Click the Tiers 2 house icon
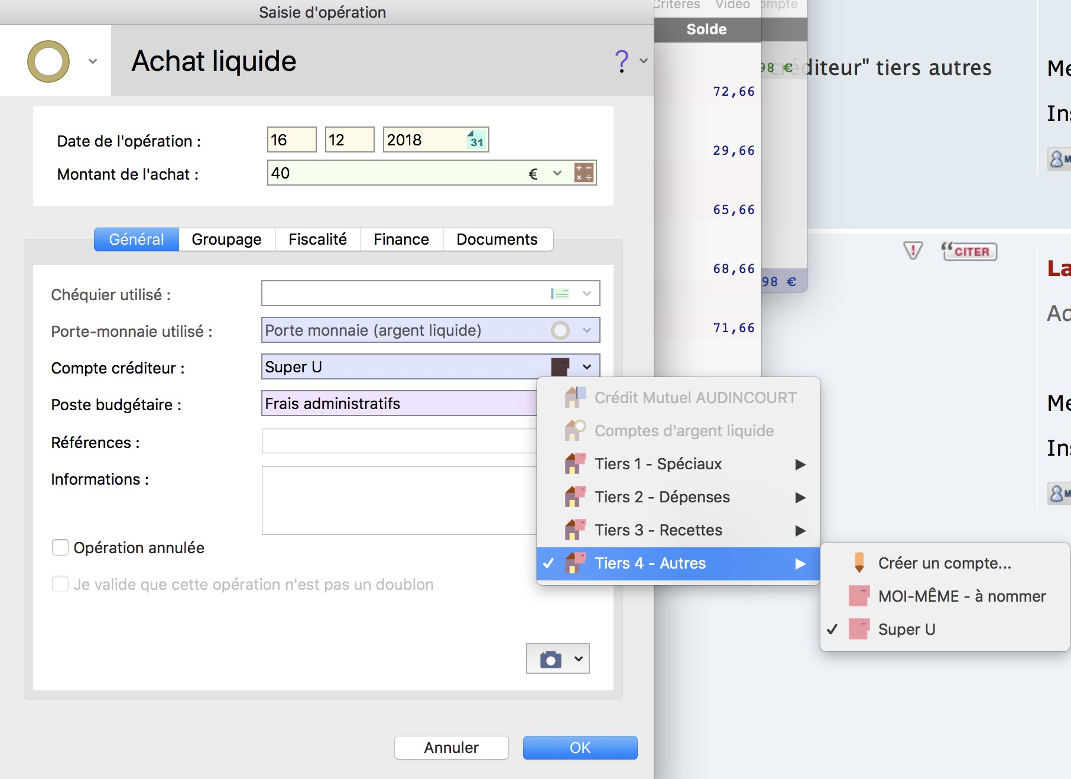The width and height of the screenshot is (1071, 779). pyautogui.click(x=575, y=497)
